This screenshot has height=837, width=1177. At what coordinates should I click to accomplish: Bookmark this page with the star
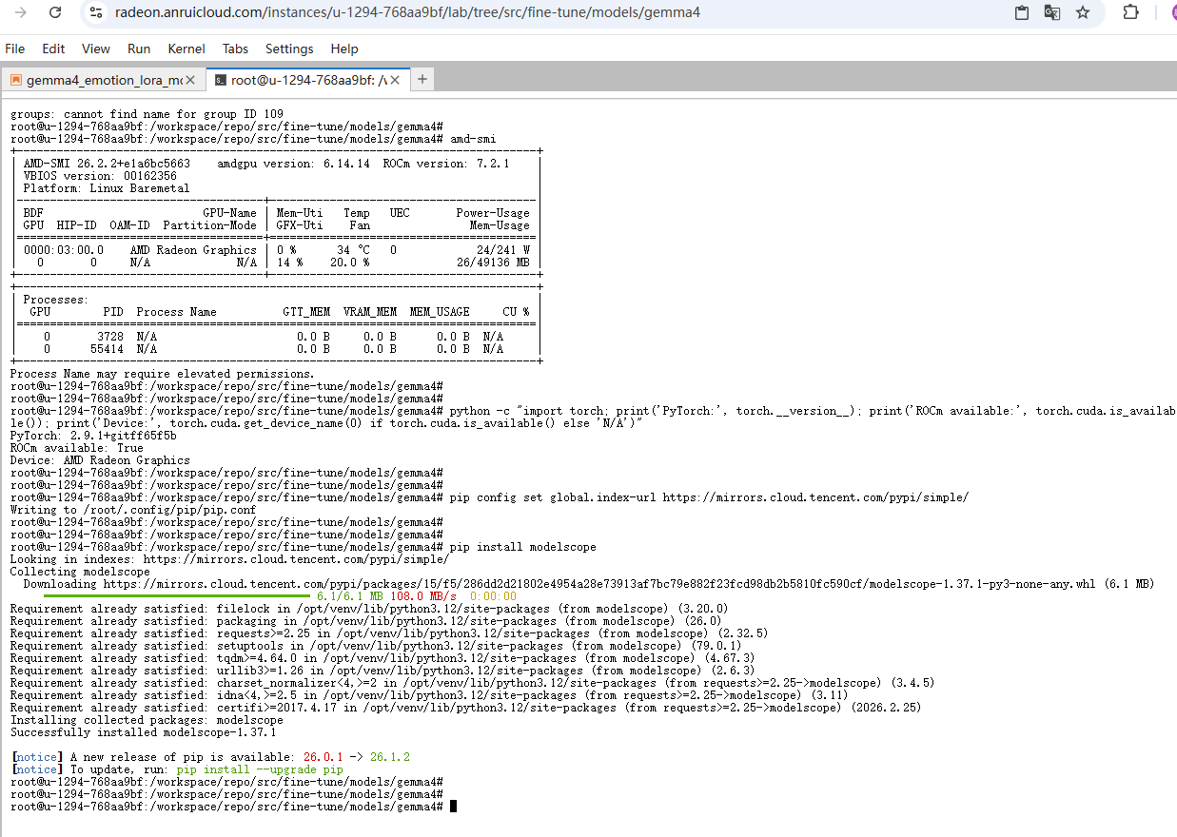(x=1083, y=12)
